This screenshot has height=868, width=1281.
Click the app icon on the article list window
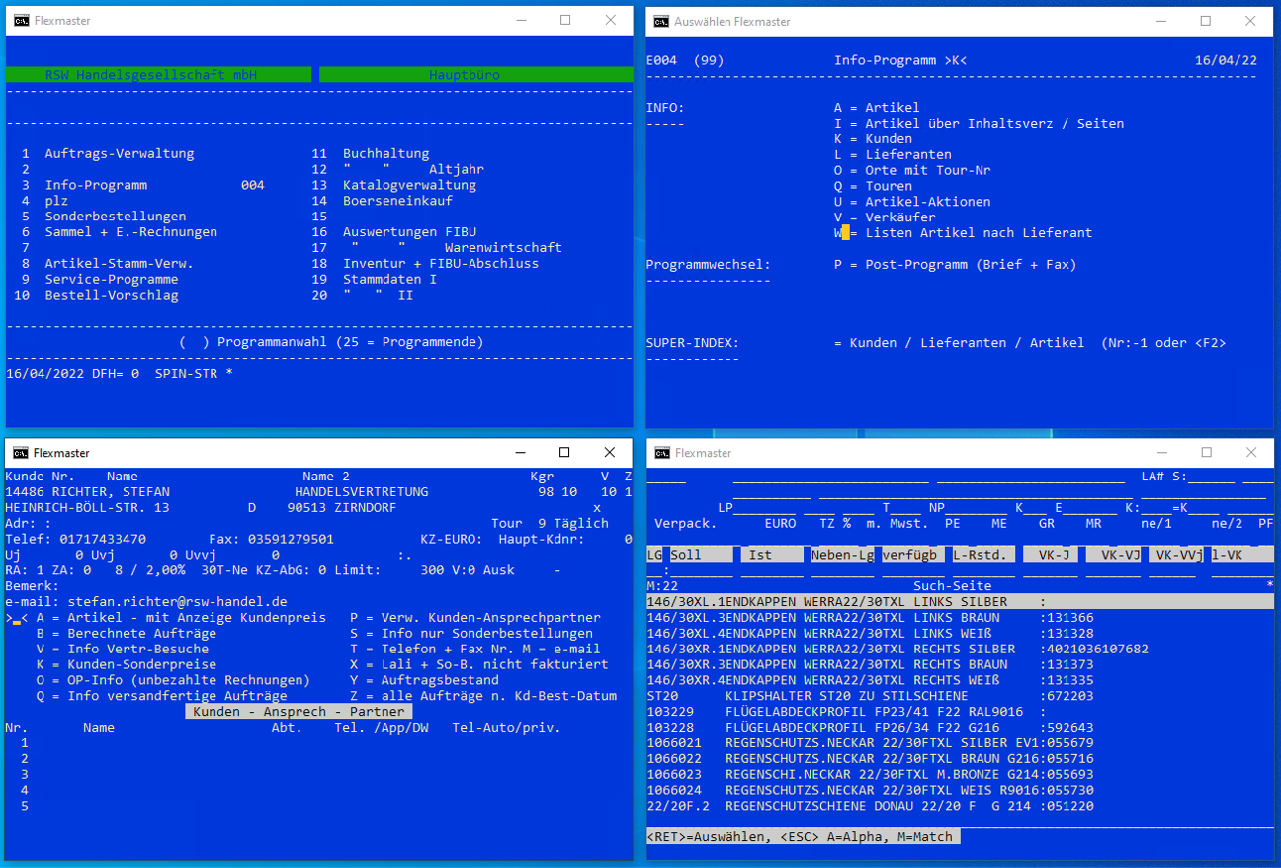[x=663, y=452]
